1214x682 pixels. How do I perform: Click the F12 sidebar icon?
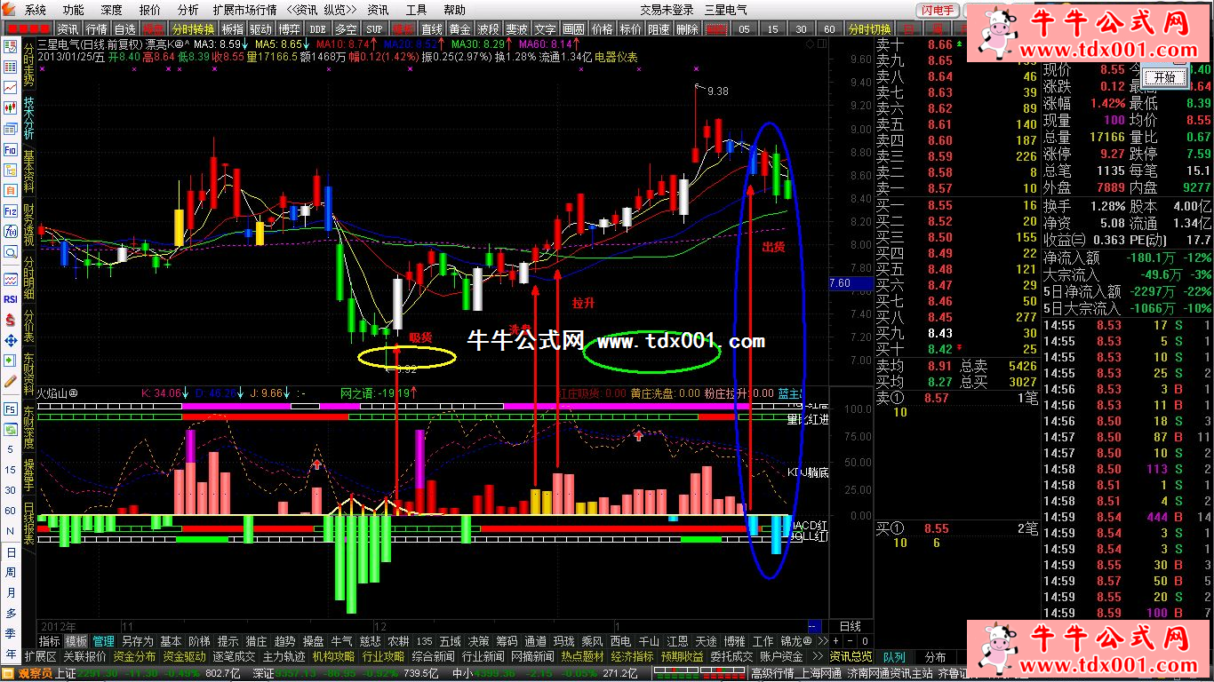[11, 211]
